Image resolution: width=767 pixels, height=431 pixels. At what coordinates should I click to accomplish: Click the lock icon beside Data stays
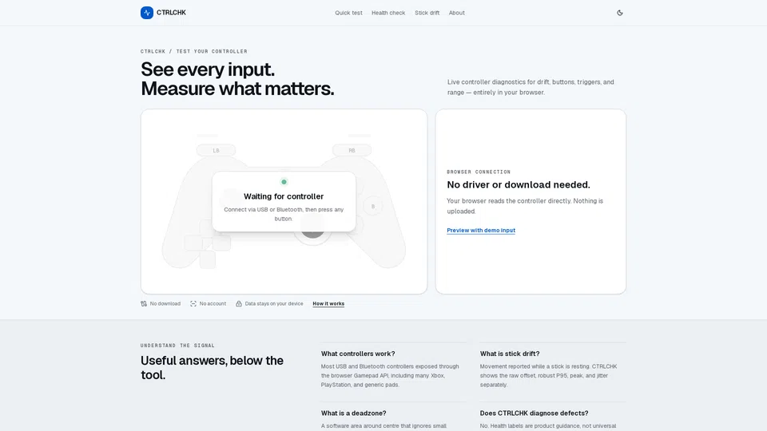239,304
